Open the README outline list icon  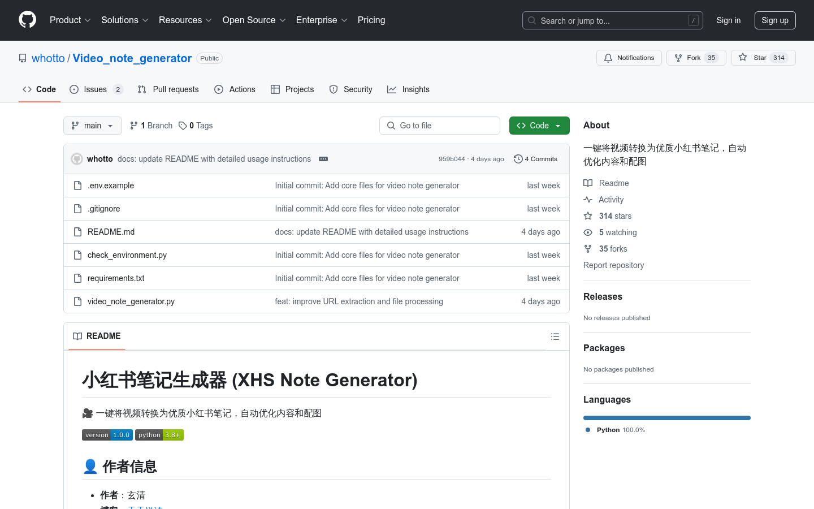pos(555,337)
